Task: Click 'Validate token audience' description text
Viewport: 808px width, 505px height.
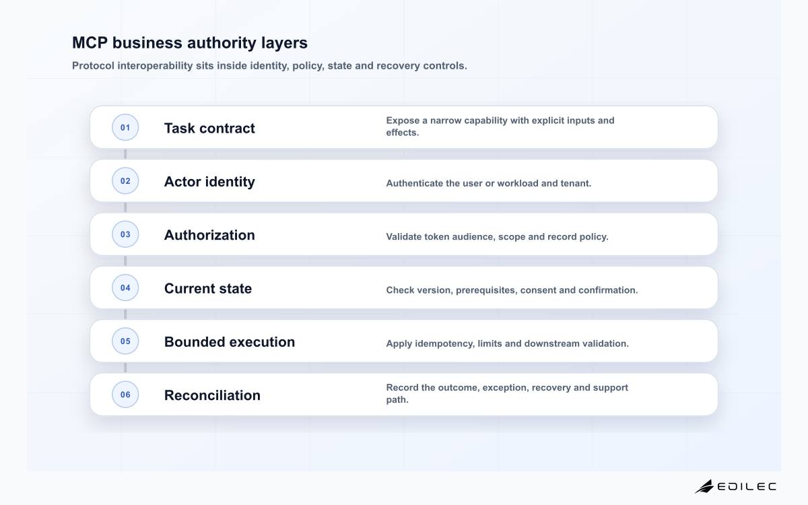Action: (497, 237)
